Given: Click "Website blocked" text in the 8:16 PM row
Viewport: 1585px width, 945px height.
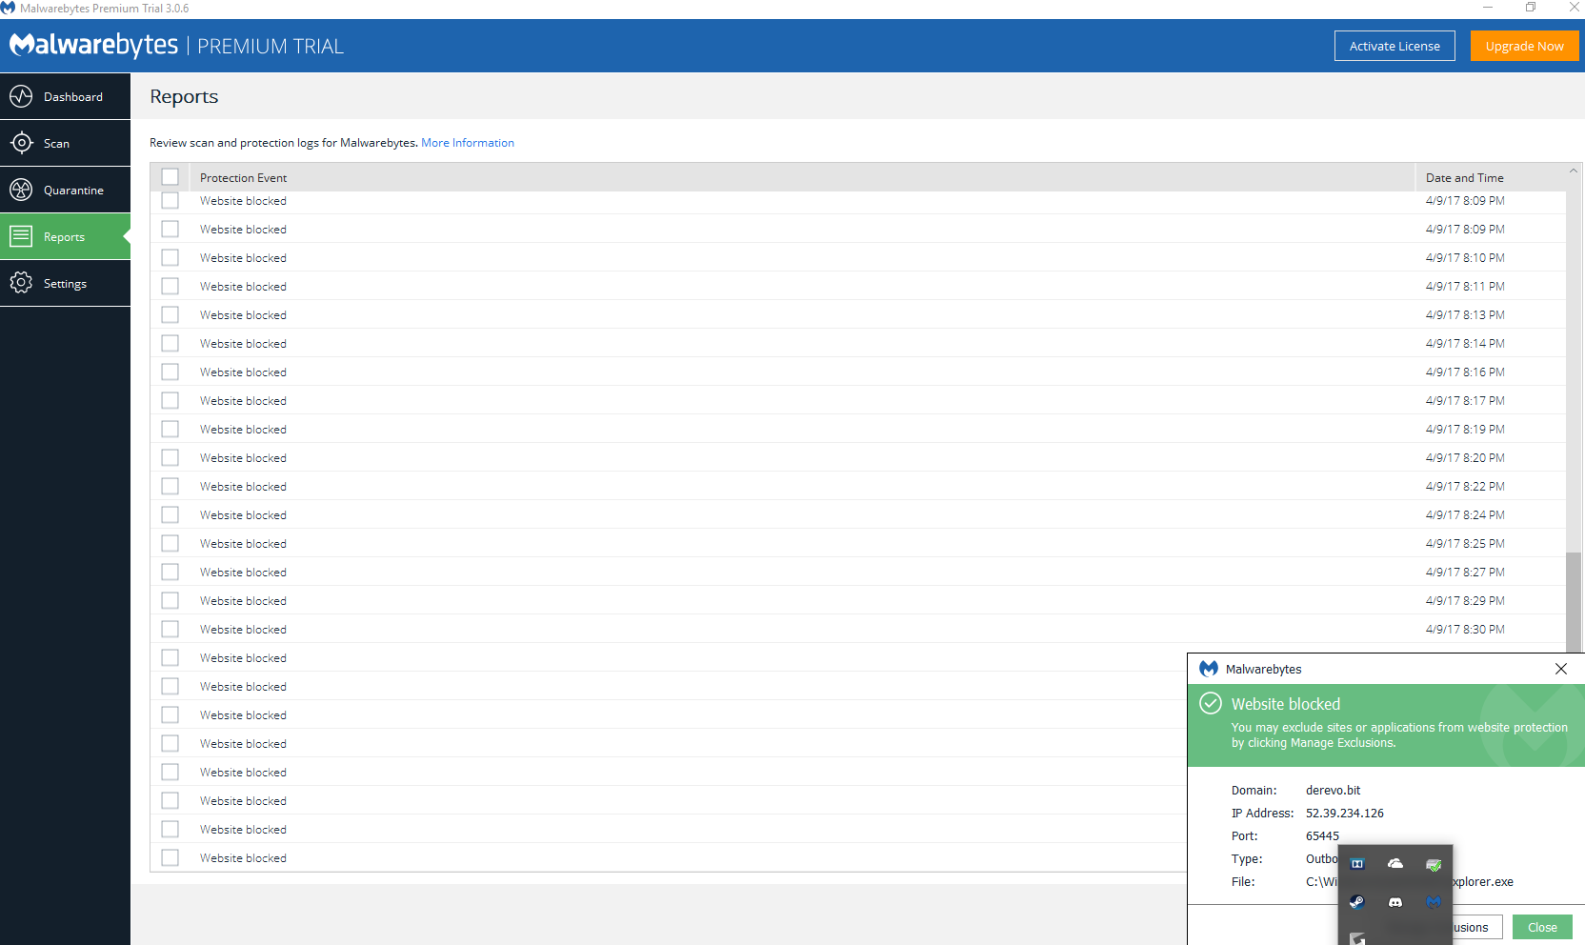Looking at the screenshot, I should click(243, 372).
